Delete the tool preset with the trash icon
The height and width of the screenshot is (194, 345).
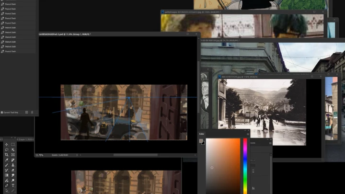32,113
